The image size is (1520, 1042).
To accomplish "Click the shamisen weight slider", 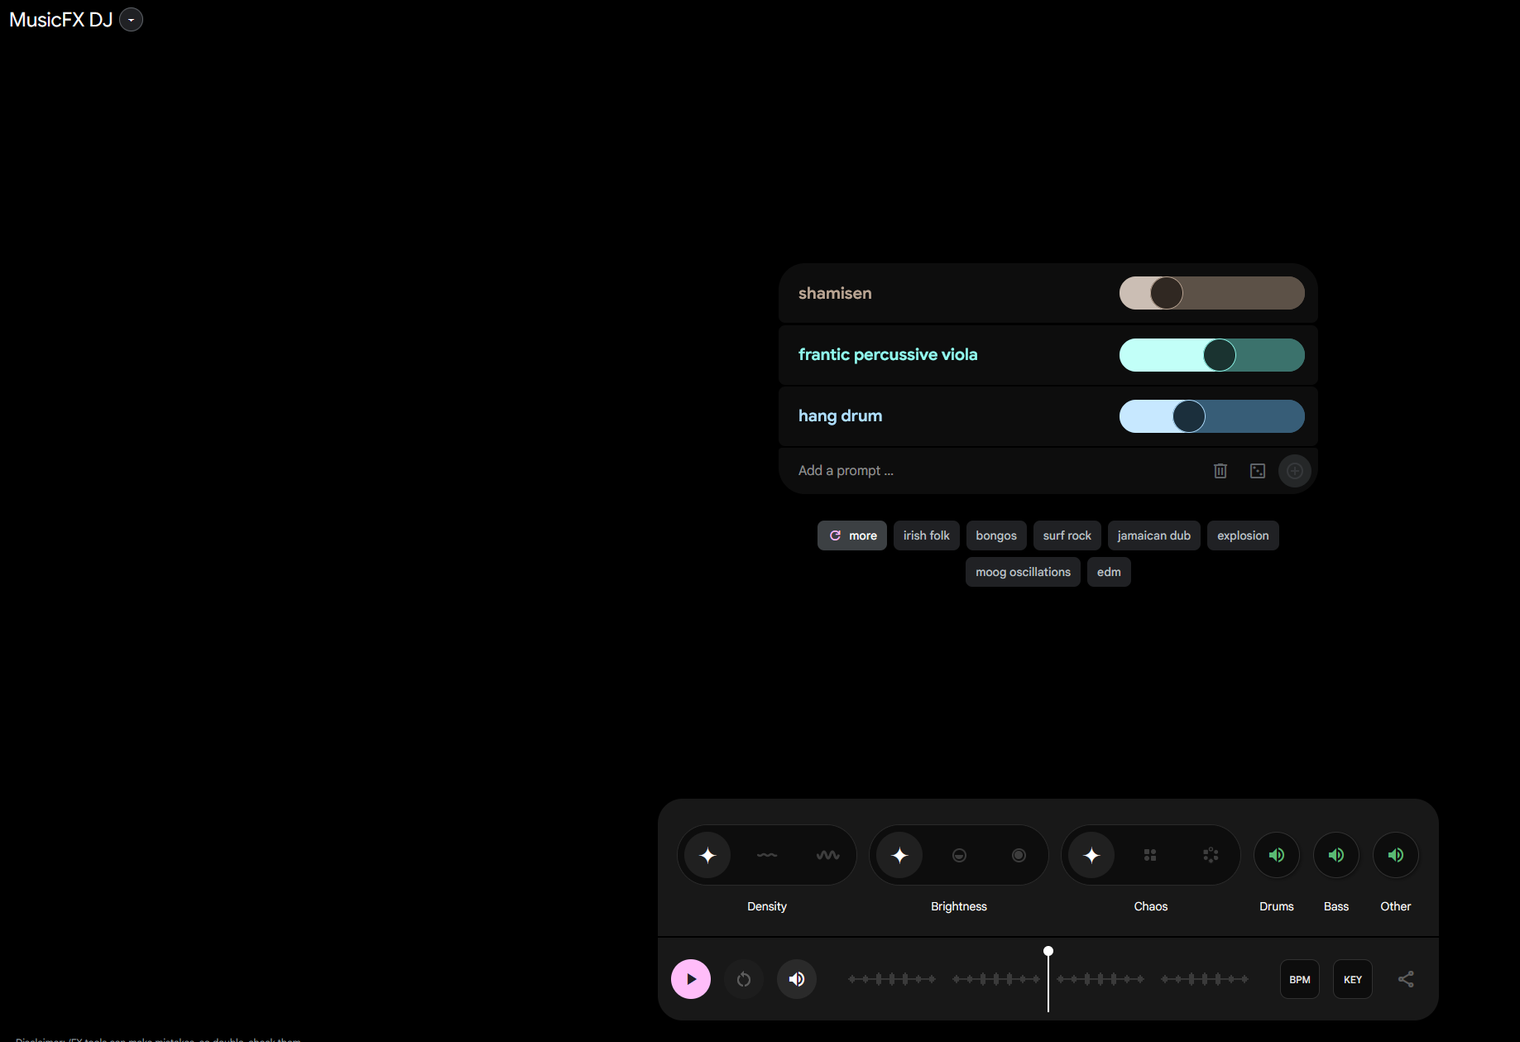I will [x=1212, y=293].
